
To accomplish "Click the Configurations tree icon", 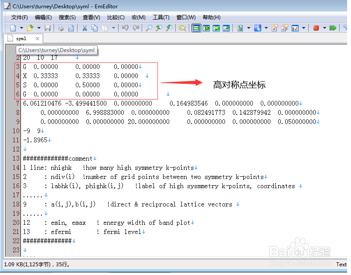I will click(240, 28).
